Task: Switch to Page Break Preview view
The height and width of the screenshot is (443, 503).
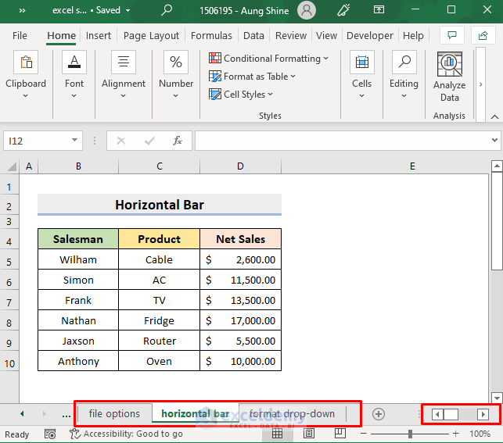Action: tap(340, 434)
